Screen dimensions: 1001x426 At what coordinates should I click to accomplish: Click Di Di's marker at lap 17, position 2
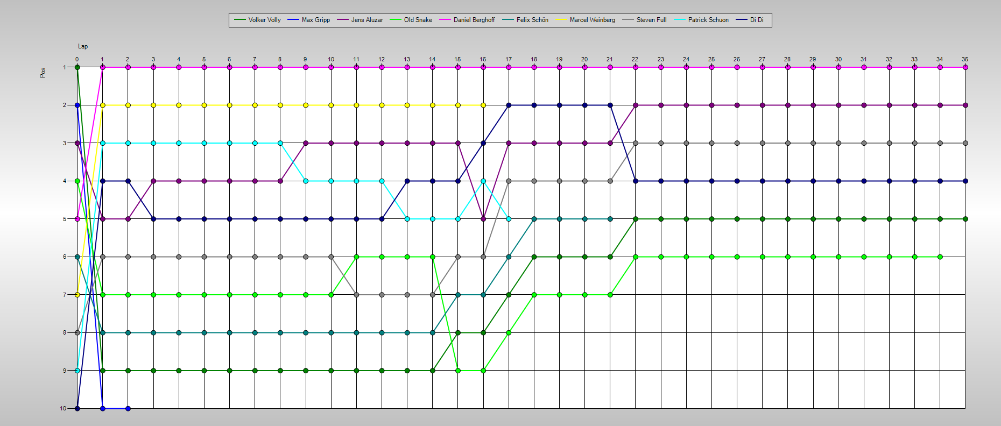click(509, 105)
